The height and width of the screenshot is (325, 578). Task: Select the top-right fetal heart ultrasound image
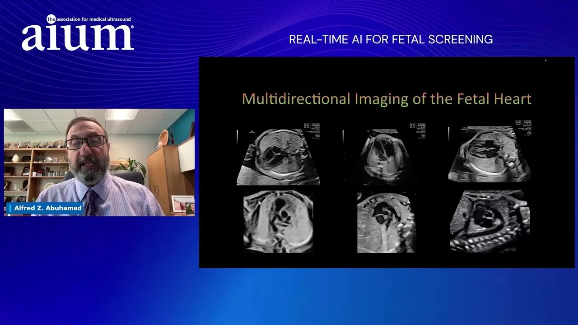click(490, 154)
